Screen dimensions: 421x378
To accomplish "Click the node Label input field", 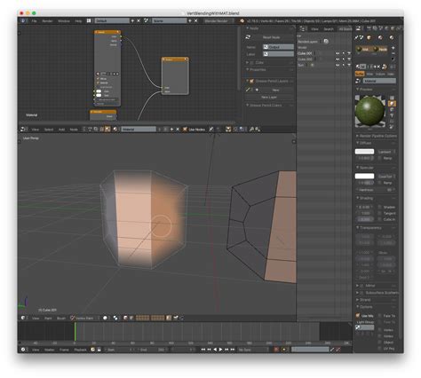I will point(278,54).
